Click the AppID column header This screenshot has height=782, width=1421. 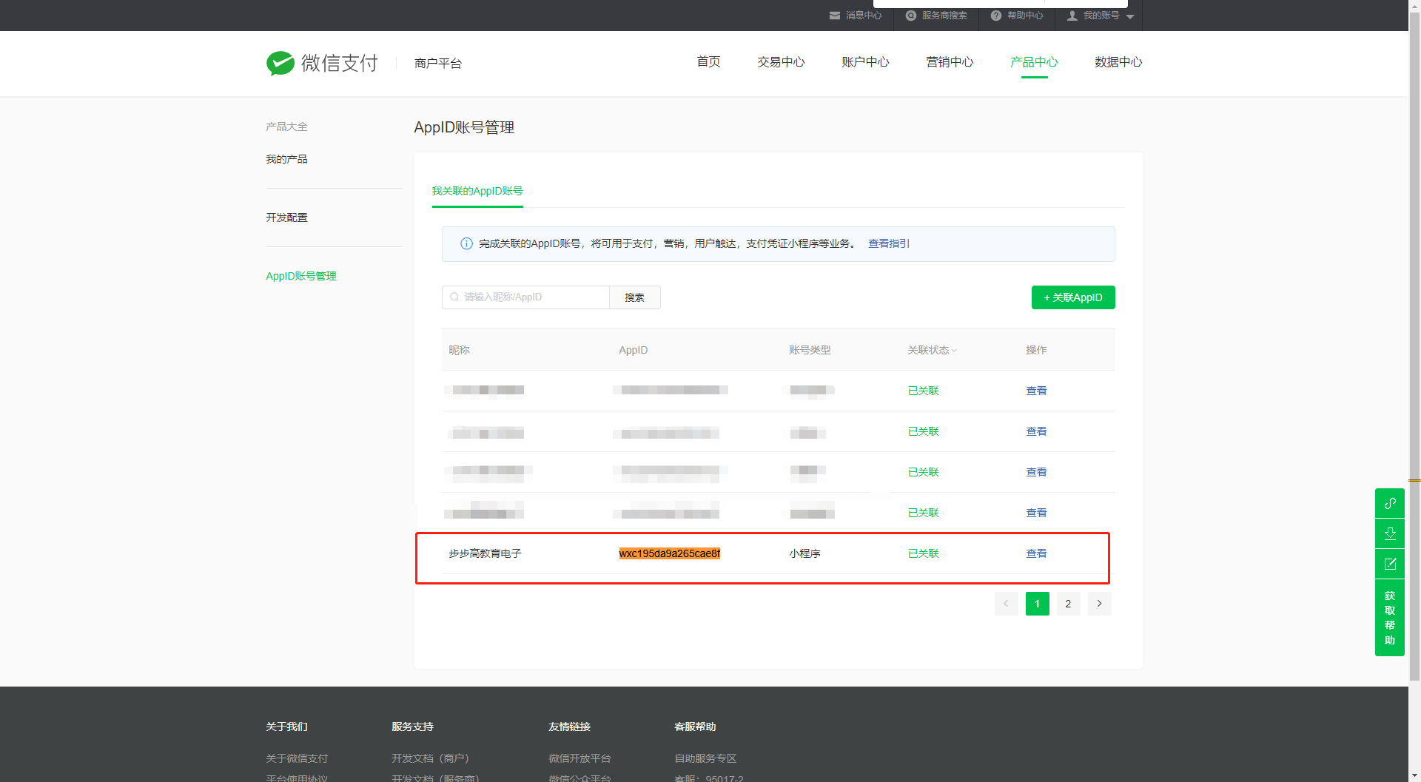pyautogui.click(x=633, y=350)
